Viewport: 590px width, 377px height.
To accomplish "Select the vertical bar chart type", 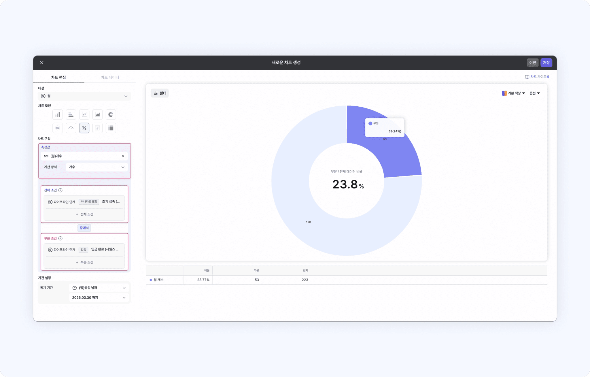I will (58, 114).
